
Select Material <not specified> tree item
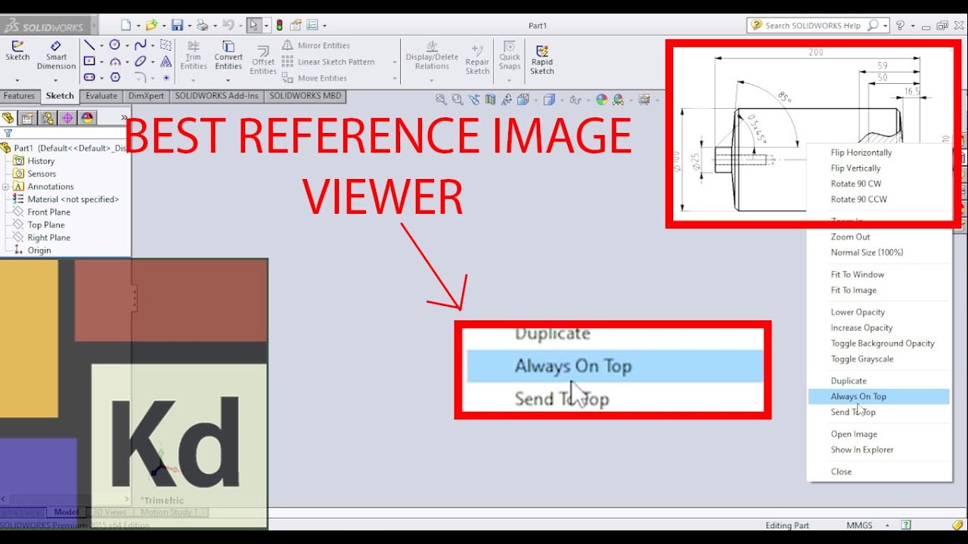coord(67,199)
